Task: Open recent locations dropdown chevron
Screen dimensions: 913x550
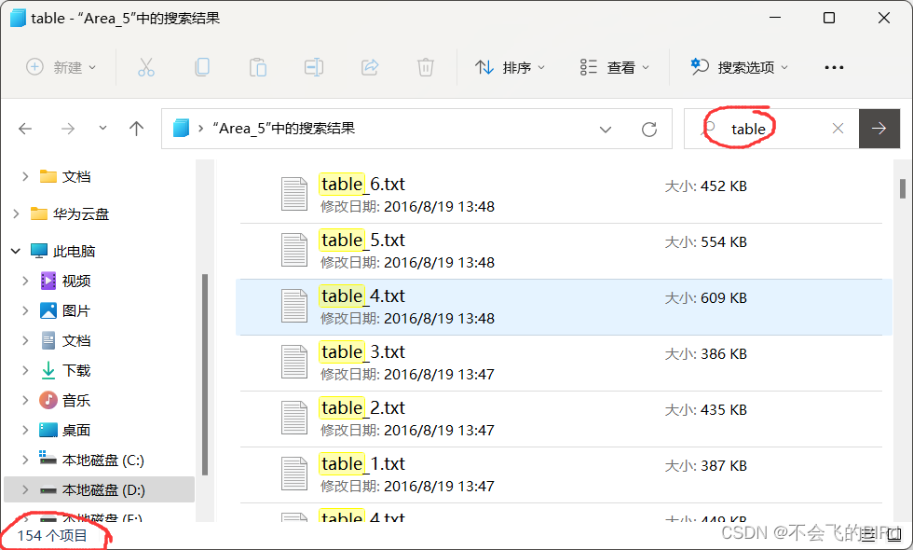Action: tap(103, 128)
